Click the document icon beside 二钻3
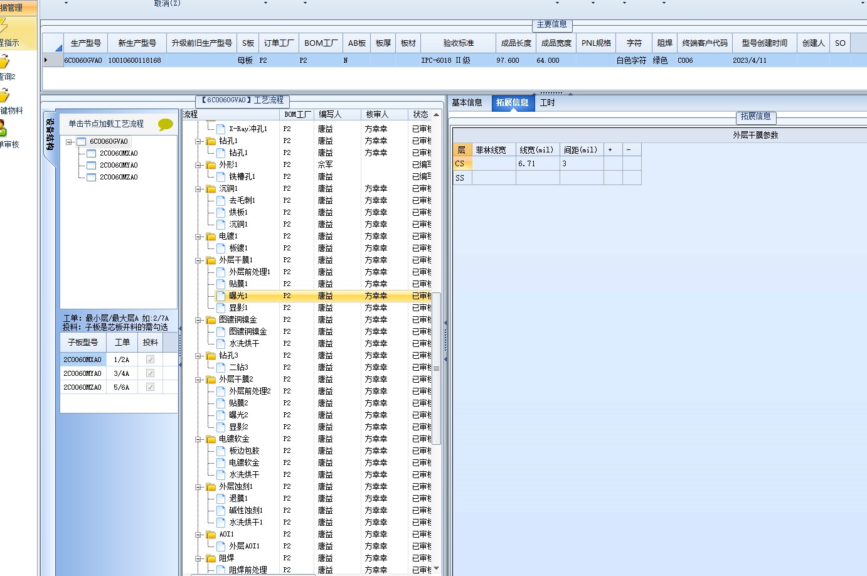 (221, 367)
